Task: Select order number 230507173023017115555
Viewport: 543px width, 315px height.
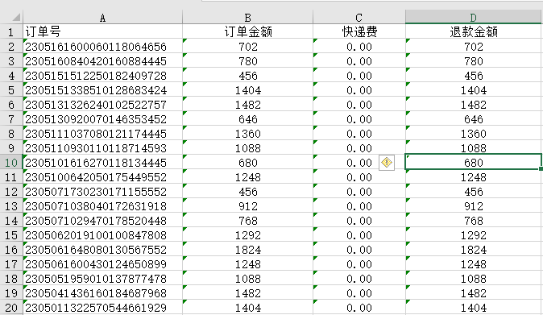Action: (102, 192)
